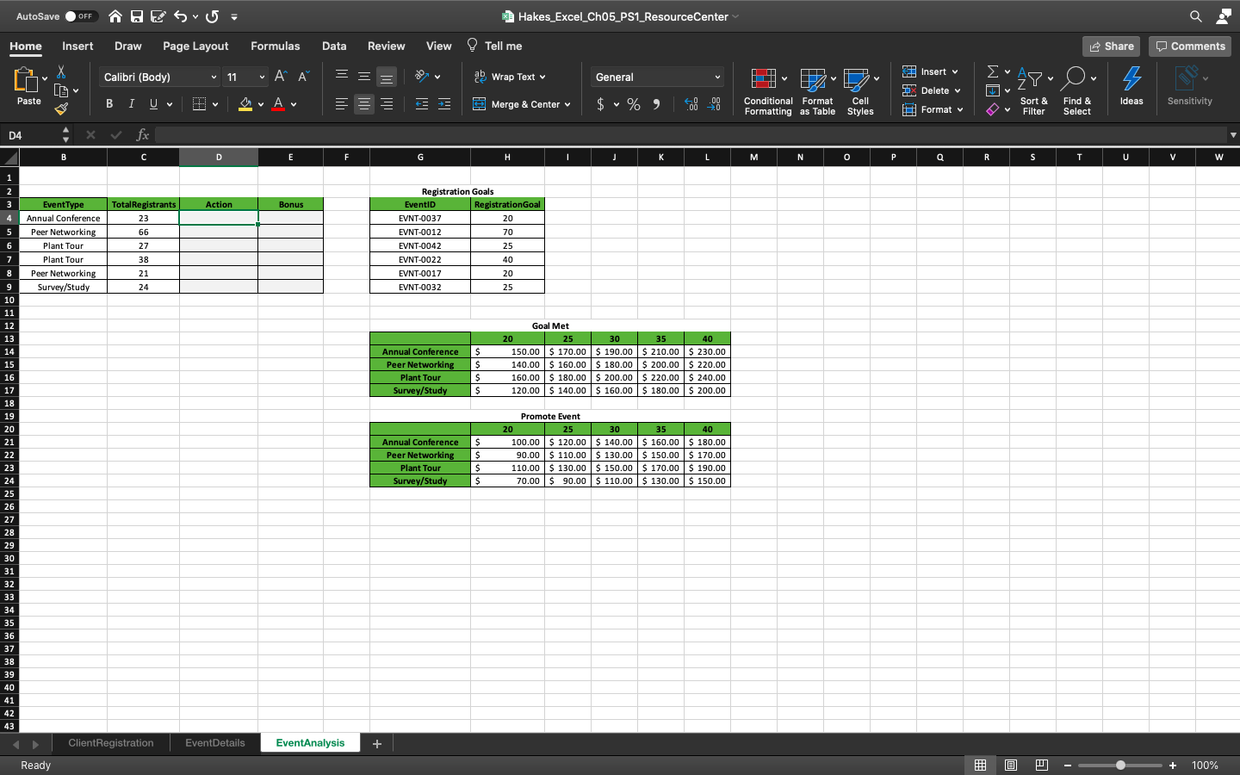Click the Share button
Viewport: 1240px width, 775px height.
click(x=1111, y=46)
